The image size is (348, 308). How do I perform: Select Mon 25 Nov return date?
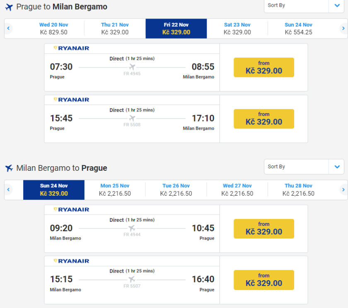click(115, 189)
